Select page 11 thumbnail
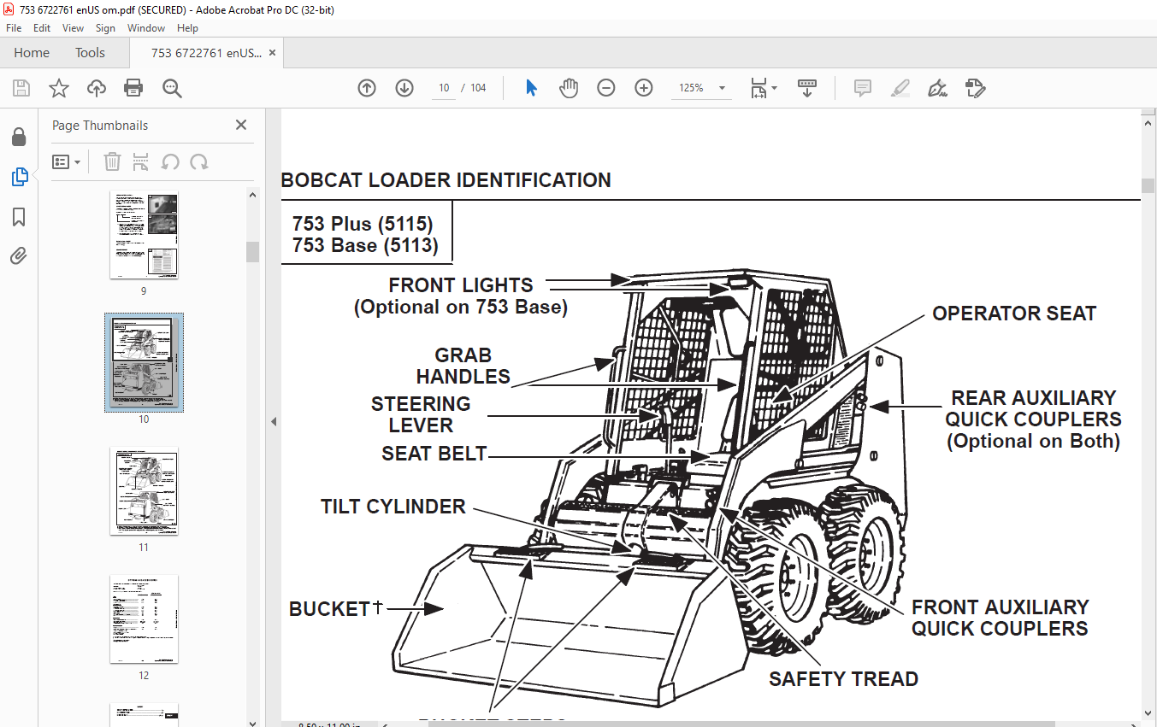The image size is (1157, 727). (144, 491)
